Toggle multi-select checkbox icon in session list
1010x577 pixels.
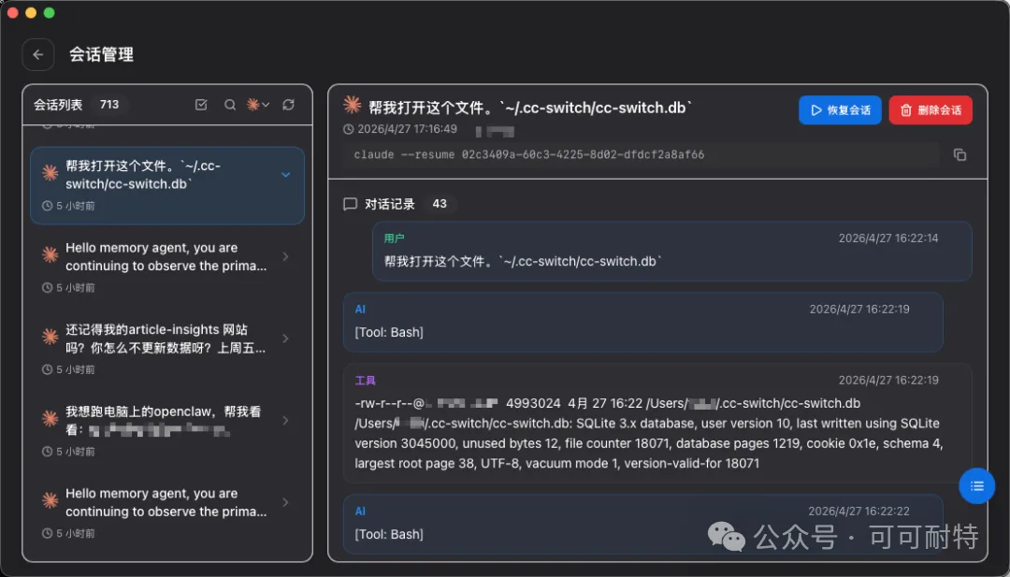tap(201, 105)
